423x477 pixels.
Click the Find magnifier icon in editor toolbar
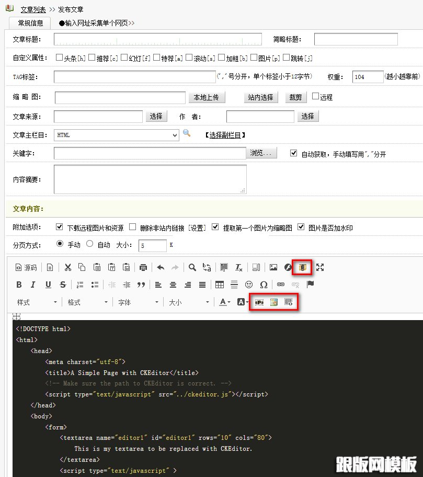tap(192, 267)
